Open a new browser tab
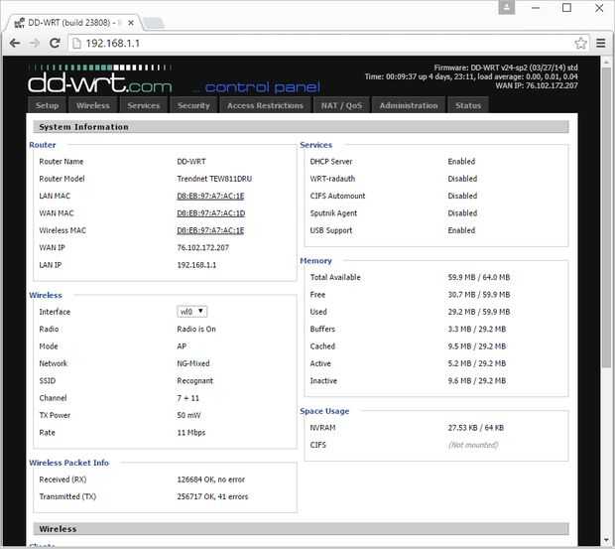This screenshot has height=549, width=615. (153, 23)
